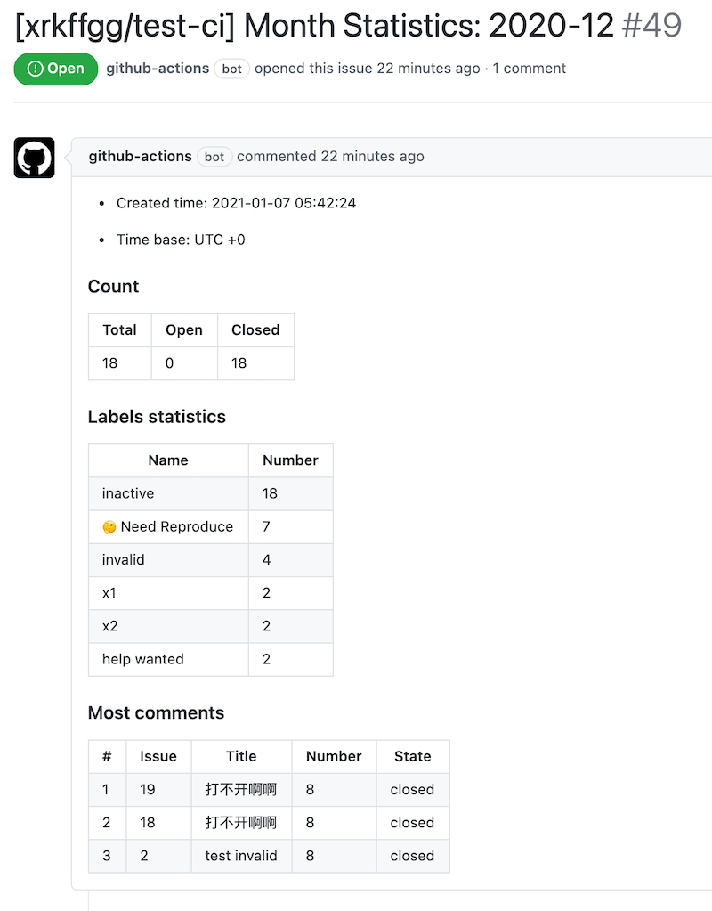
Task: Click the thinking face emoji beside Need Reproduce
Action: (109, 527)
